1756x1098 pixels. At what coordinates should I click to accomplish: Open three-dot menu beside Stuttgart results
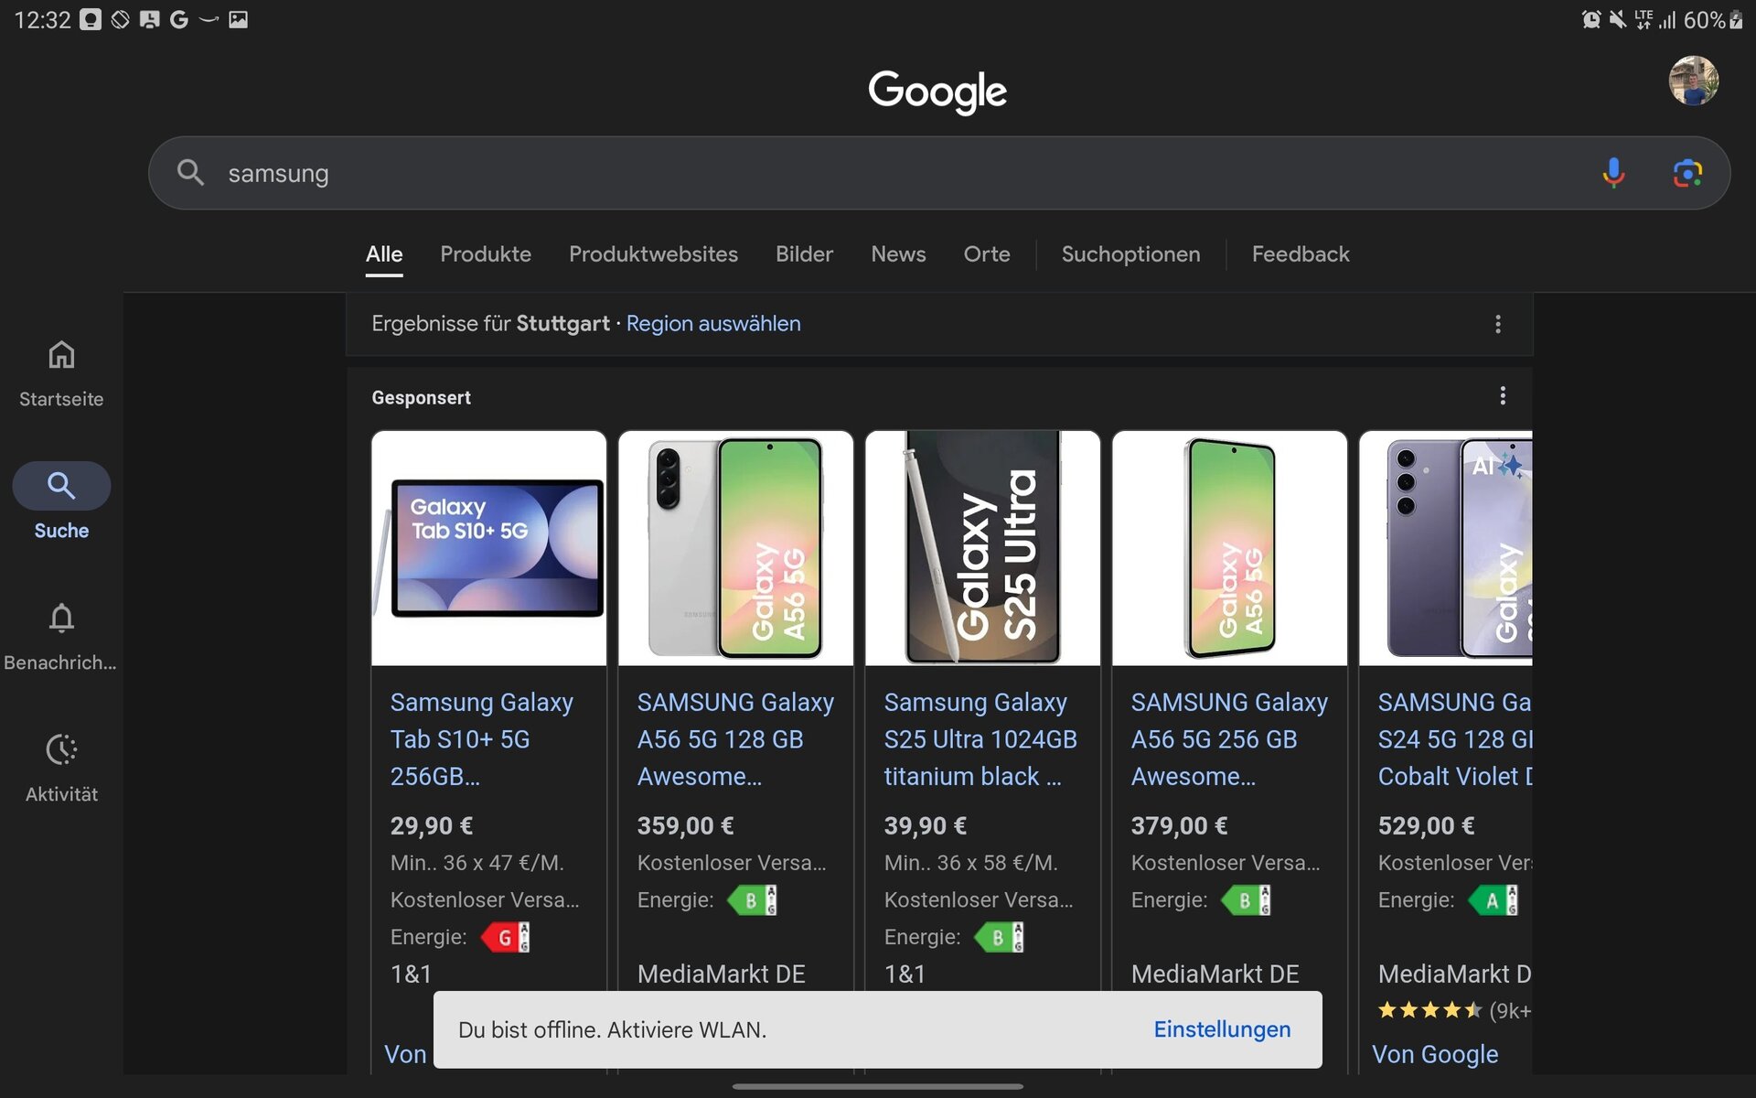[x=1497, y=324]
